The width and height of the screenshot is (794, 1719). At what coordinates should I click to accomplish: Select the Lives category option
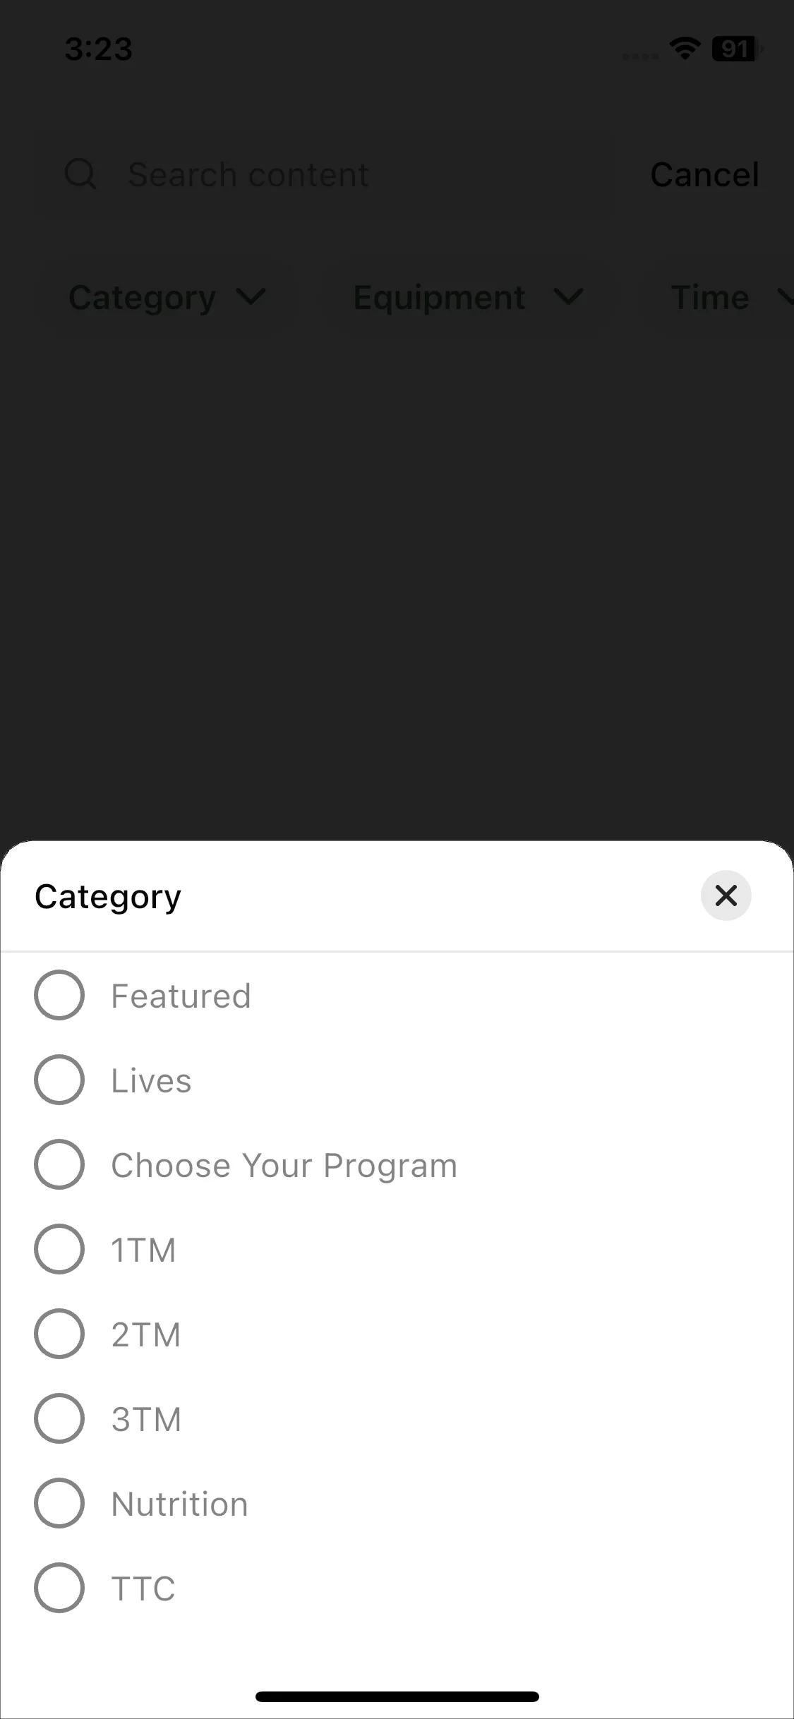[x=59, y=1080]
